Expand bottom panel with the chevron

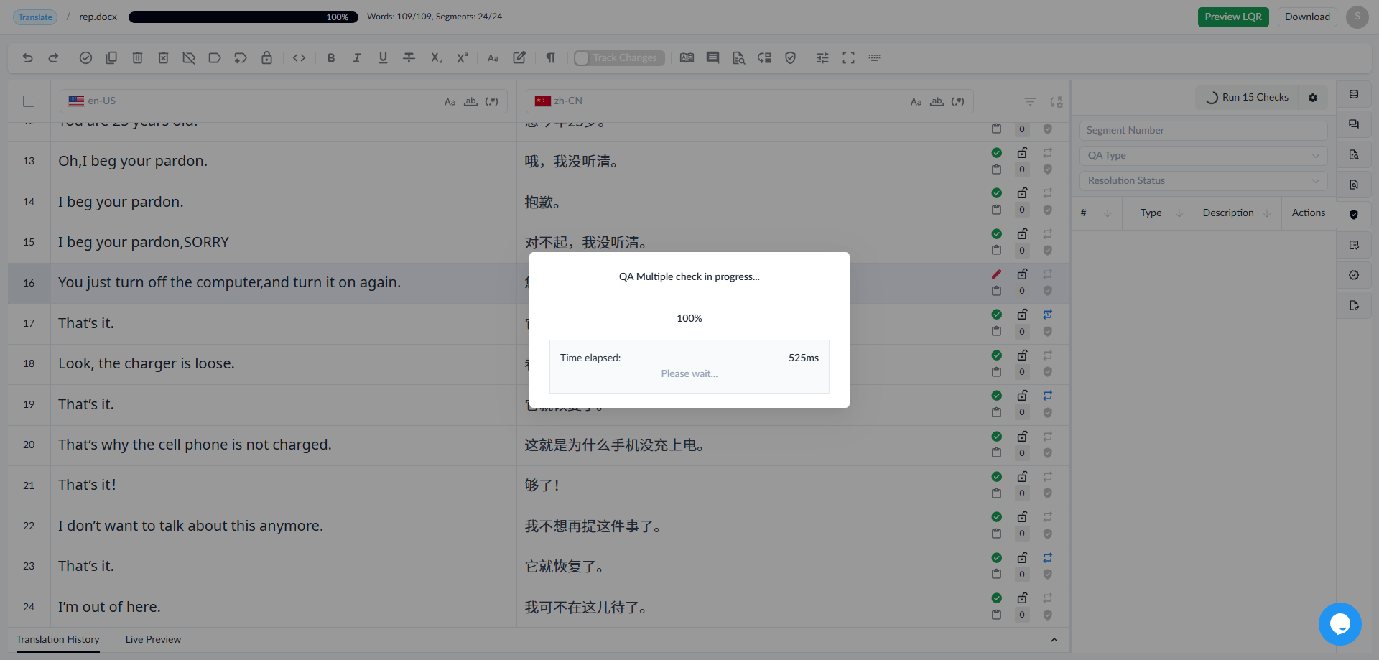coord(1054,640)
